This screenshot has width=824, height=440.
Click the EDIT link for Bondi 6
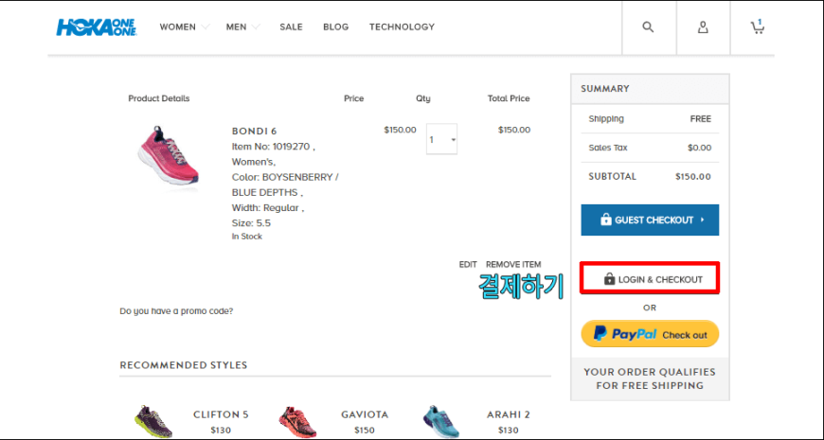click(x=468, y=265)
